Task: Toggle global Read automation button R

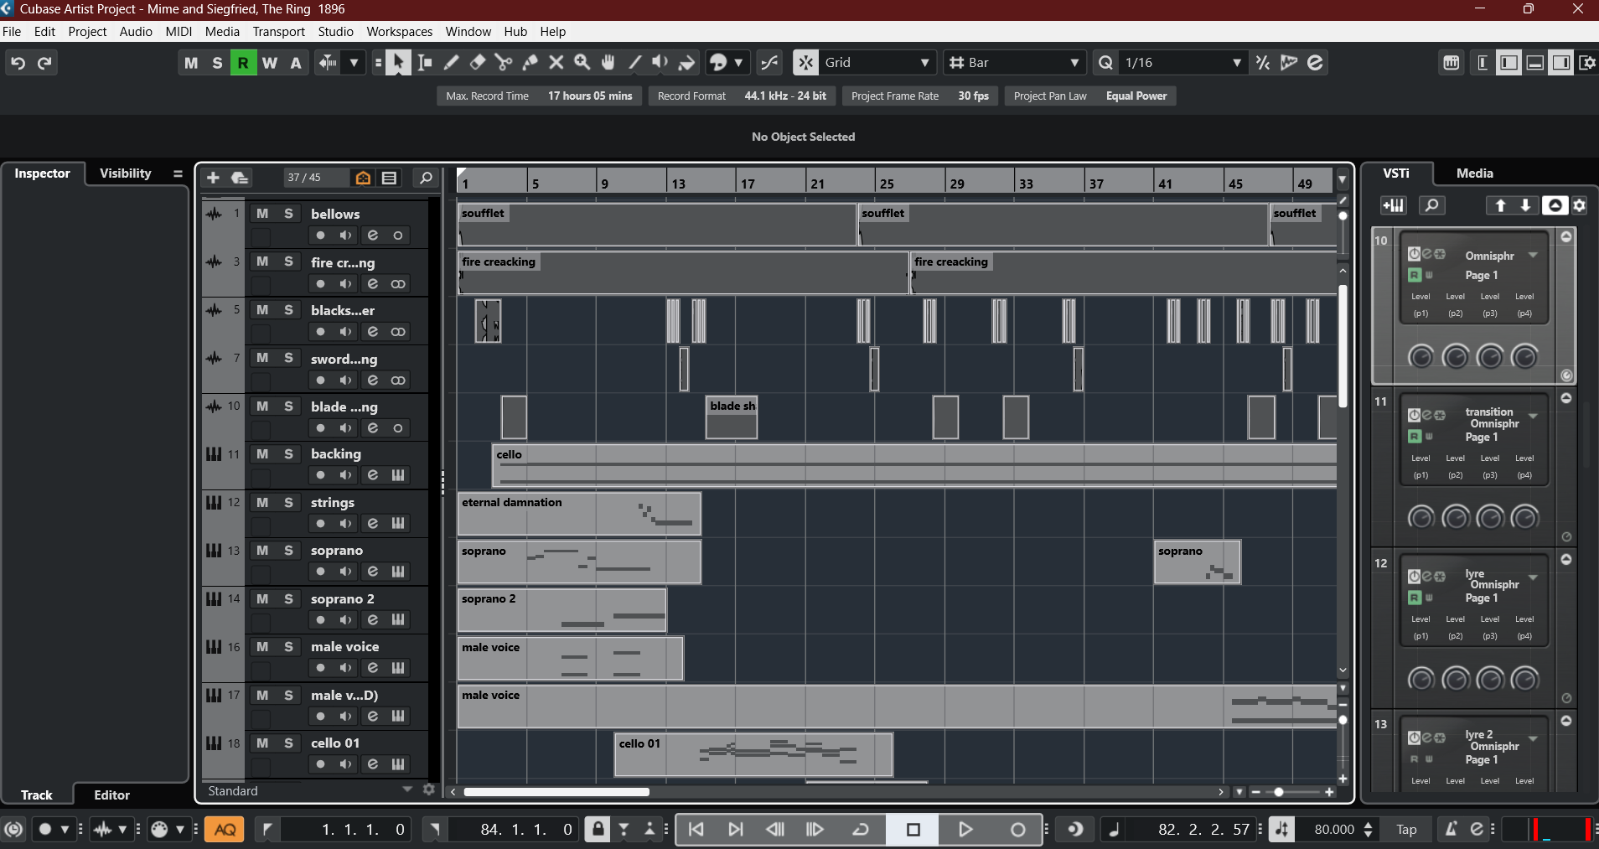Action: (243, 63)
